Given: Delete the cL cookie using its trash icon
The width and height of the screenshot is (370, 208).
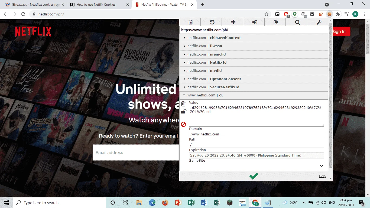Looking at the screenshot, I should [183, 104].
